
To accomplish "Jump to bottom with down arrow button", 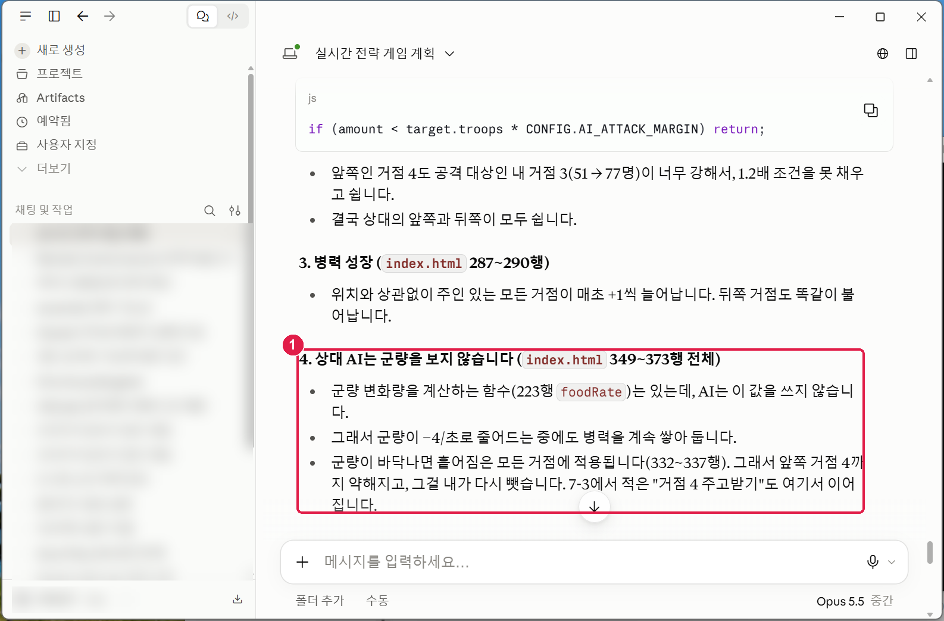I will point(594,507).
